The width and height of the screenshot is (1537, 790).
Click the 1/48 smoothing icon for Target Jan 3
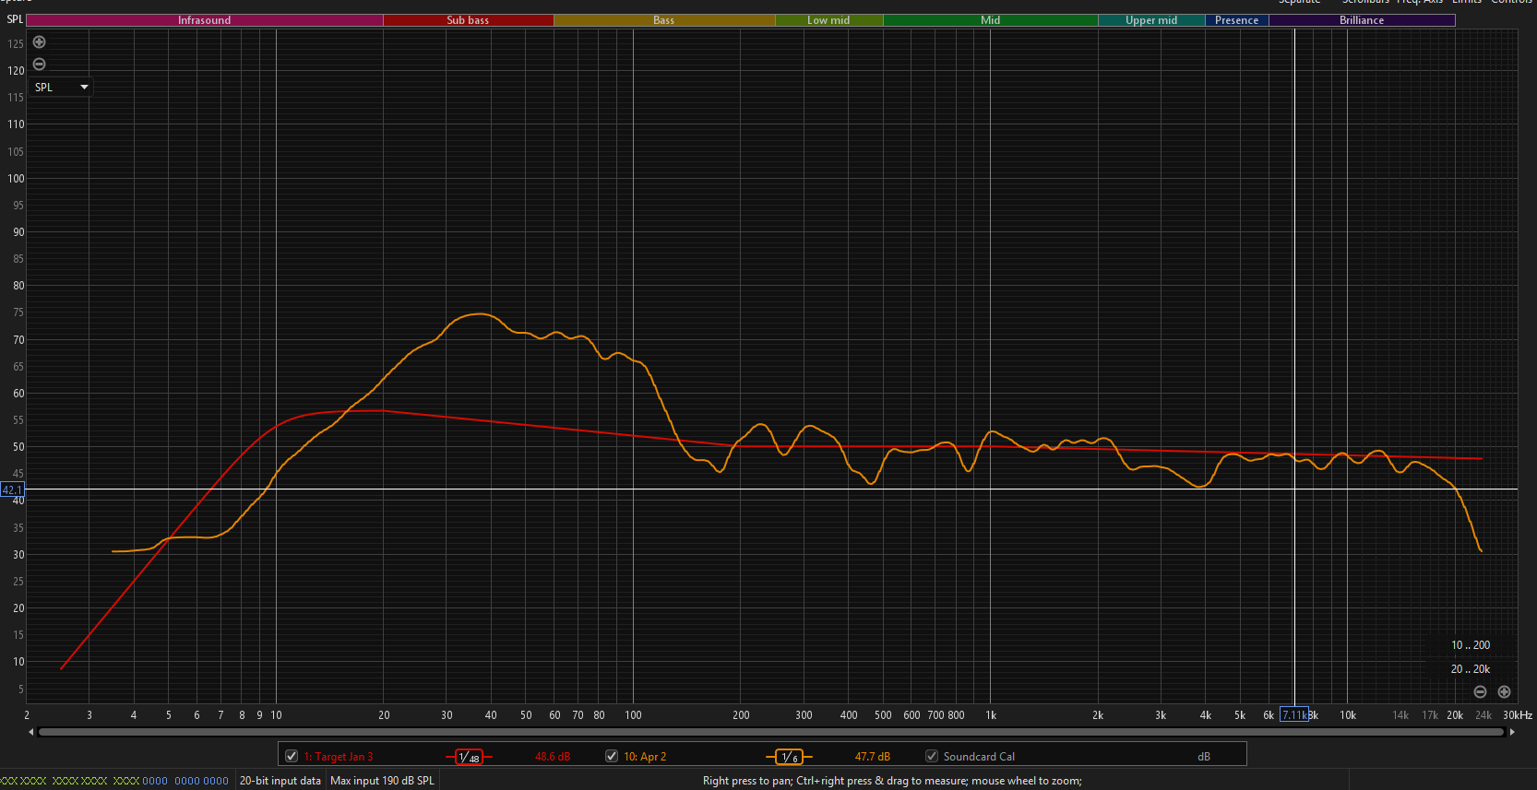(x=469, y=757)
